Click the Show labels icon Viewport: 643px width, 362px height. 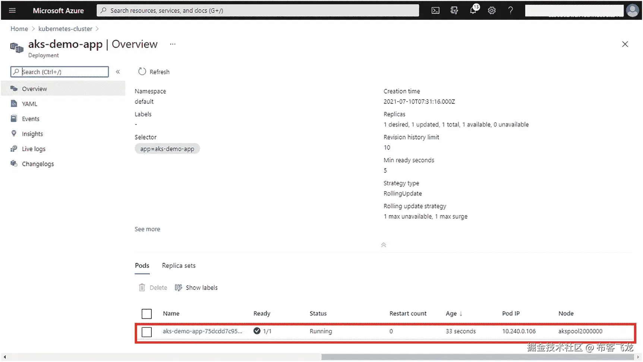point(179,288)
